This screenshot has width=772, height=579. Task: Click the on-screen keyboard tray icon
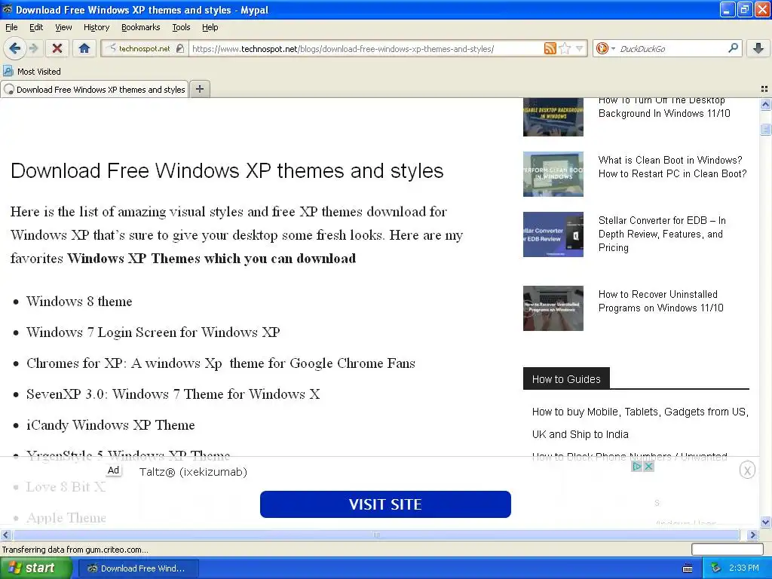pyautogui.click(x=688, y=568)
